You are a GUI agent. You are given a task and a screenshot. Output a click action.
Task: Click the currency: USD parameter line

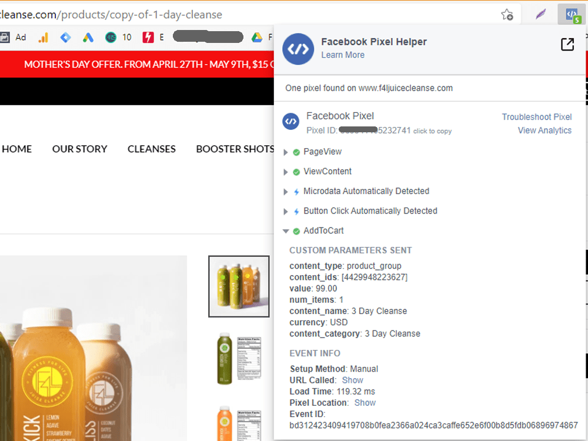point(318,322)
